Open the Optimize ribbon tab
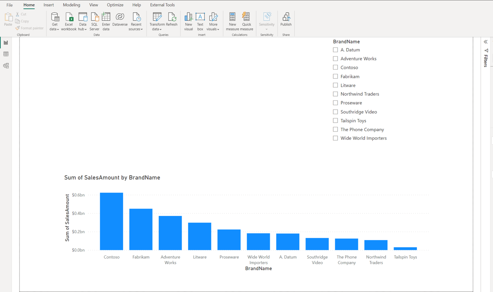The height and width of the screenshot is (292, 493). (x=115, y=5)
